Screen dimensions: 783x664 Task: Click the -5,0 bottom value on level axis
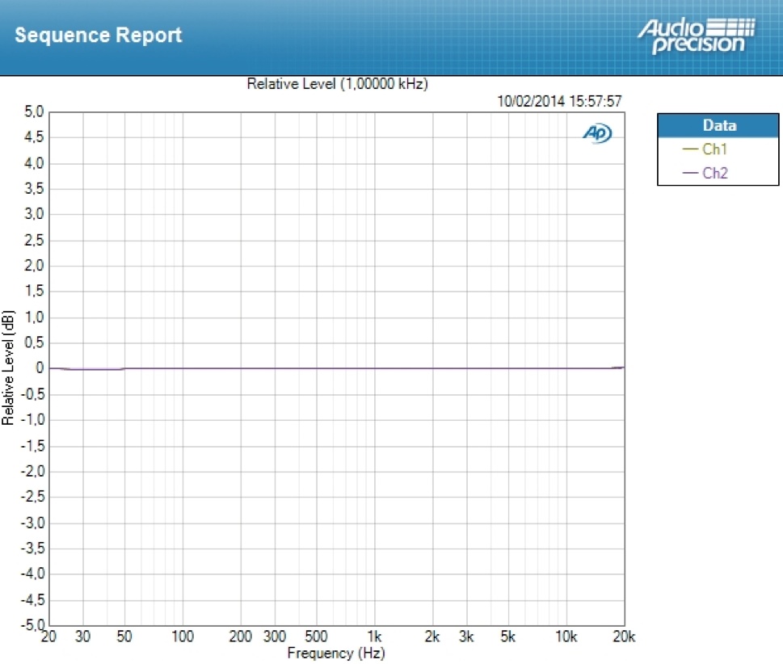(32, 625)
